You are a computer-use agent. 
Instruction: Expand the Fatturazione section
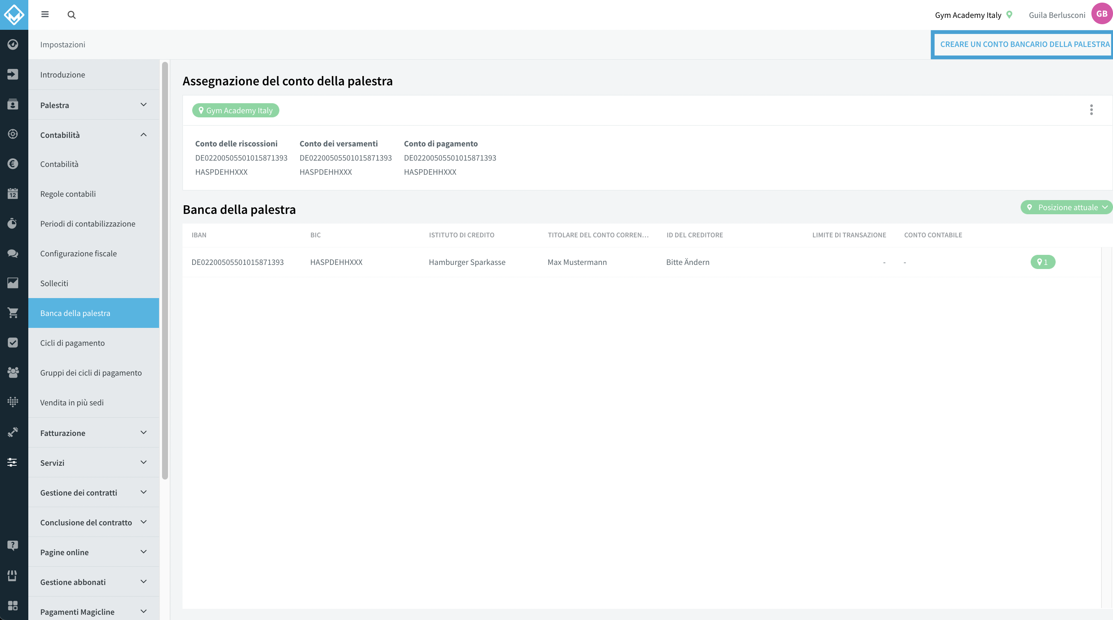94,433
